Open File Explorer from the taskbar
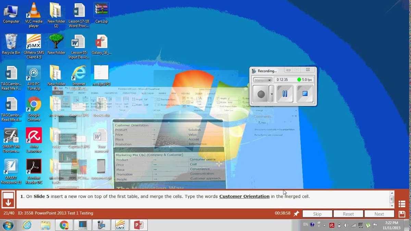411x231 pixels. [x=46, y=225]
